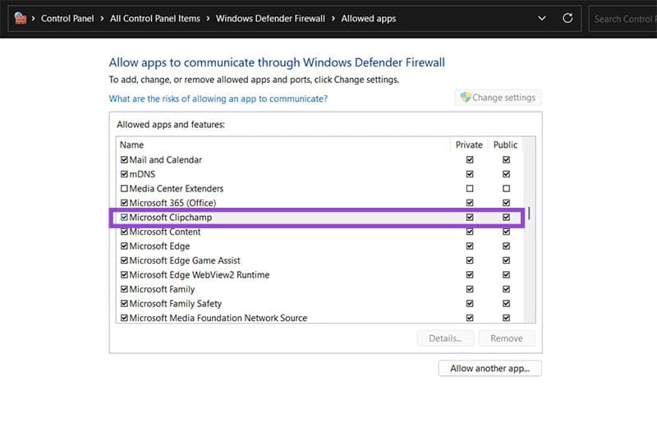Toggle the Microsoft Edge name checkbox
657x432 pixels.
point(124,246)
